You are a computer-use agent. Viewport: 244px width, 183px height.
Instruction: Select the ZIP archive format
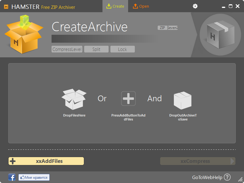tap(163, 28)
